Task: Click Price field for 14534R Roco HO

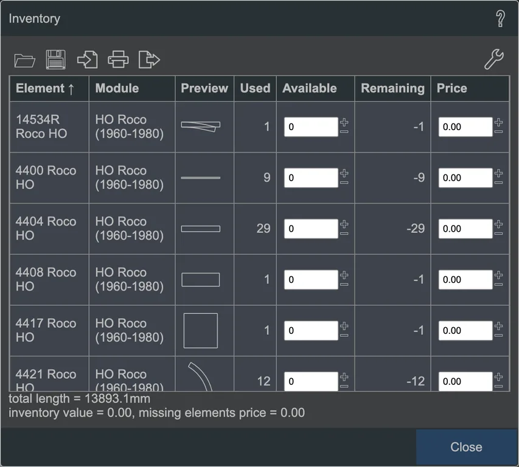Action: [465, 126]
